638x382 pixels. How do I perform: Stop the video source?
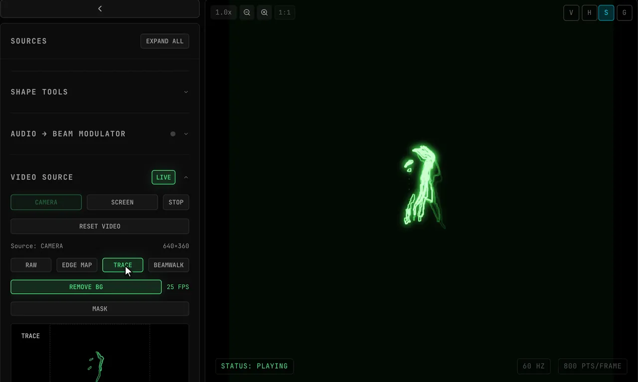(176, 202)
